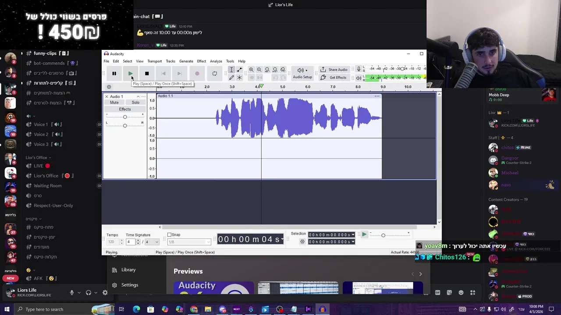Open the Time Signature denominator dropdown
Viewport: 561px width, 315px height.
pyautogui.click(x=152, y=242)
